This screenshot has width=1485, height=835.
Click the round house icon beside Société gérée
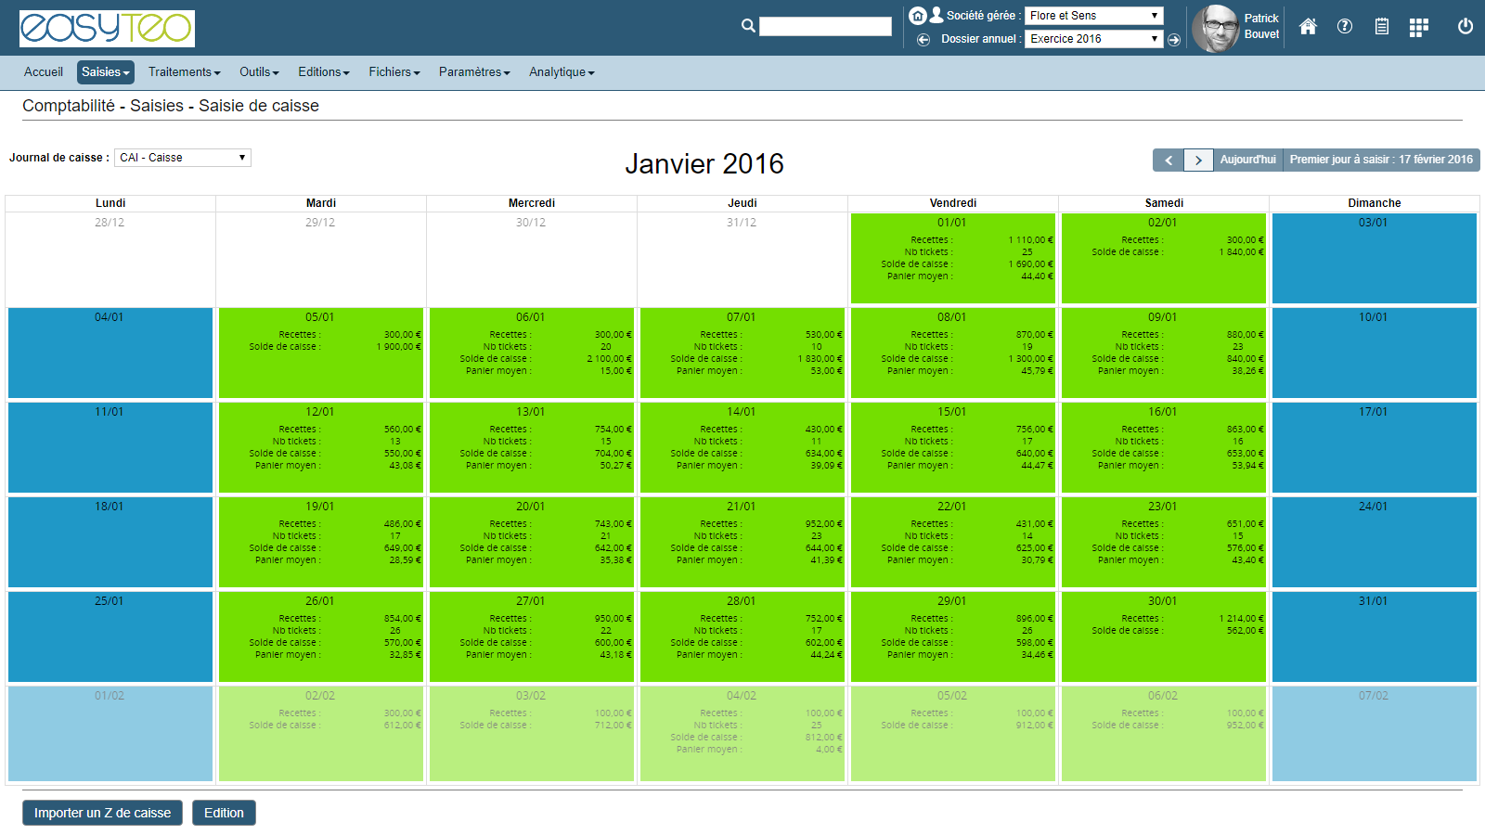tap(917, 15)
